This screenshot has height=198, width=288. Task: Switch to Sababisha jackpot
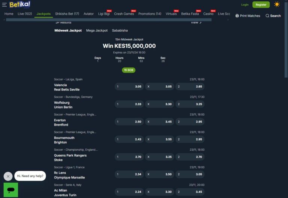click(x=120, y=30)
